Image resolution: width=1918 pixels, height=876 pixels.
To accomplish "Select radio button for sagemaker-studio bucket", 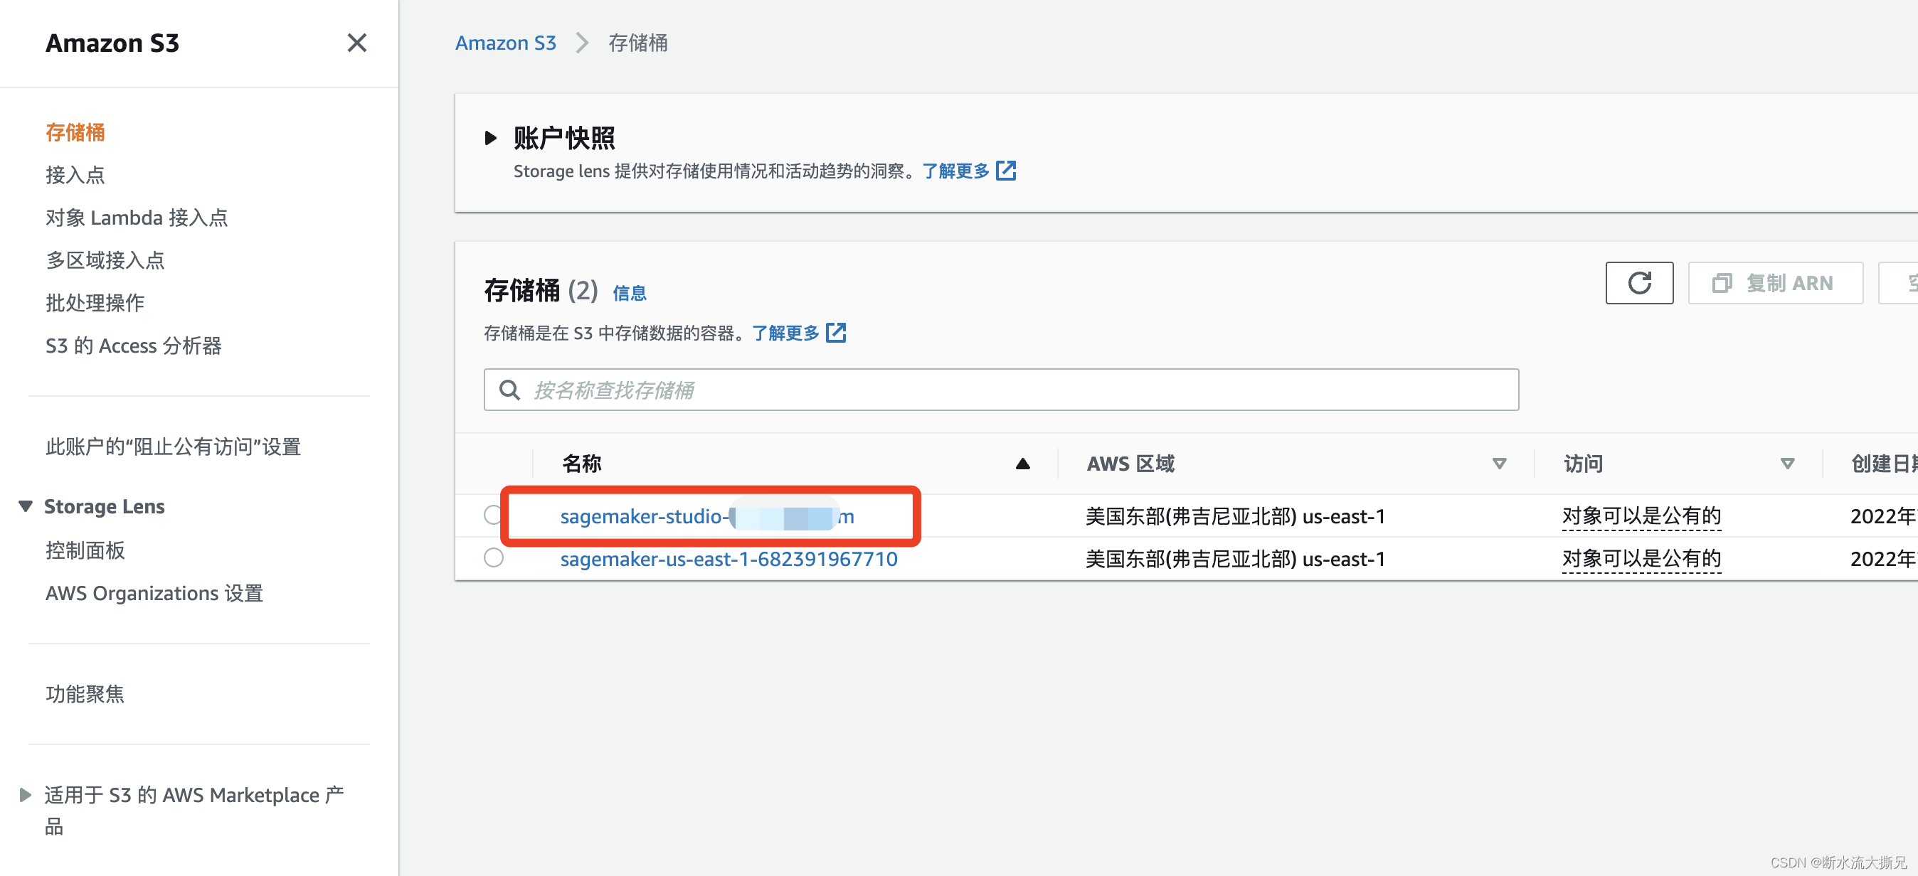I will (x=493, y=515).
